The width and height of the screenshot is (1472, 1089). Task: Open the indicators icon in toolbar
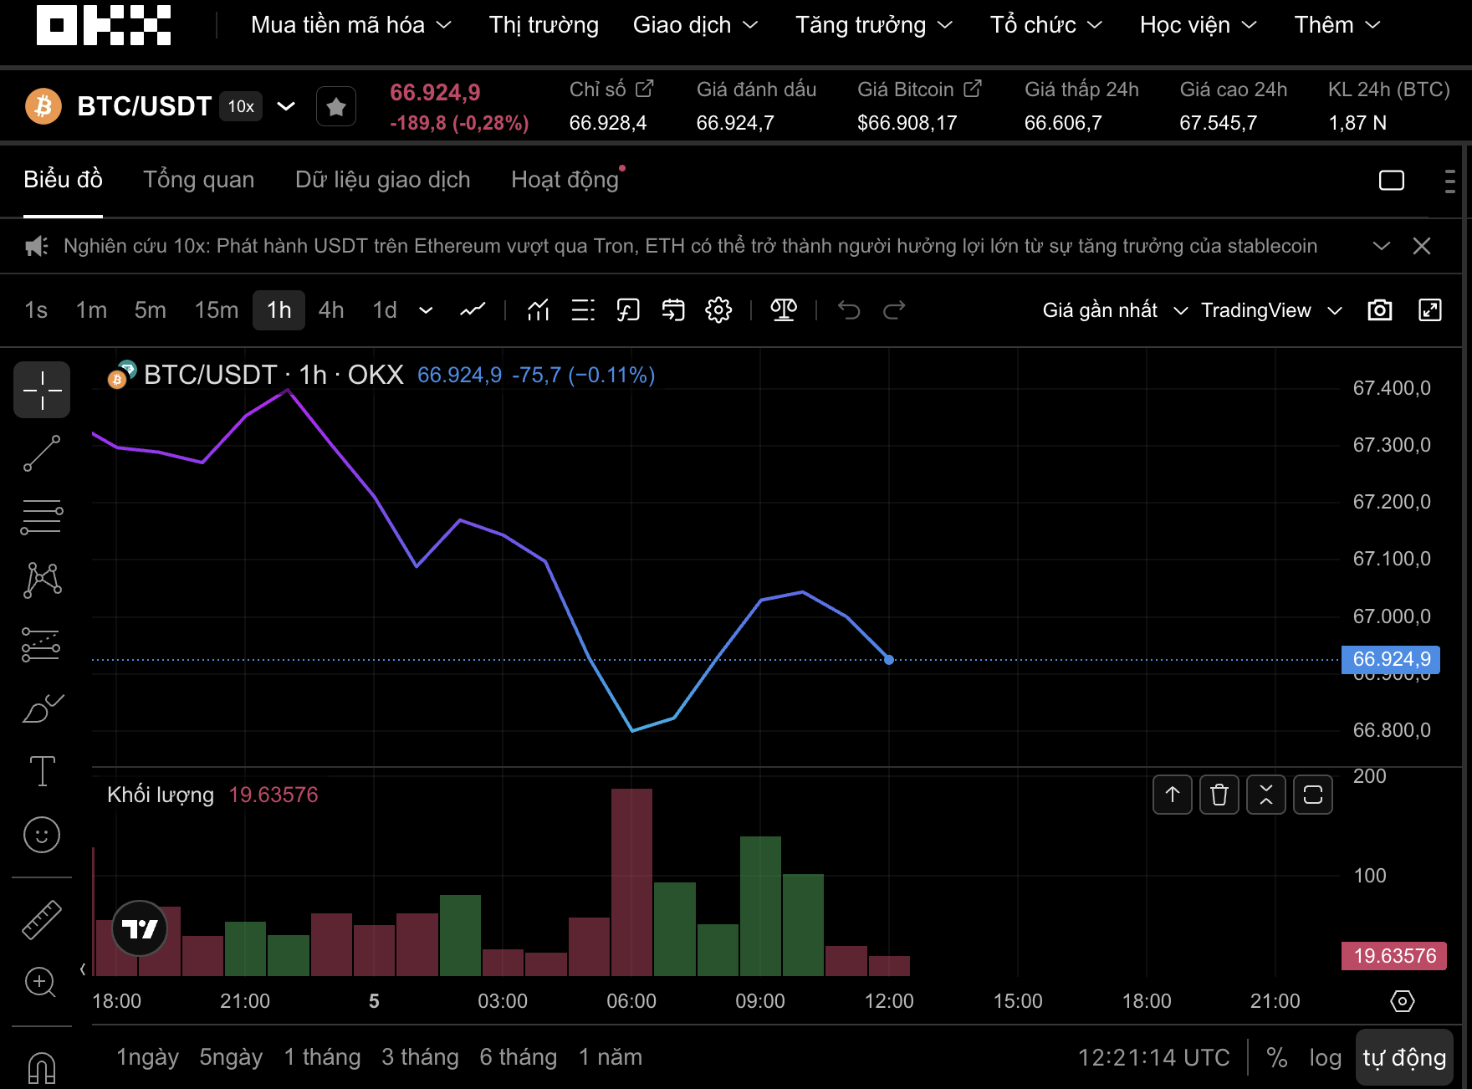pyautogui.click(x=538, y=310)
